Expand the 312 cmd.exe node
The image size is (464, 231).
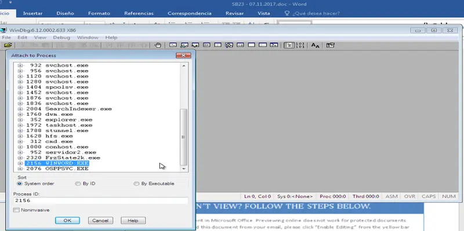[x=20, y=141]
